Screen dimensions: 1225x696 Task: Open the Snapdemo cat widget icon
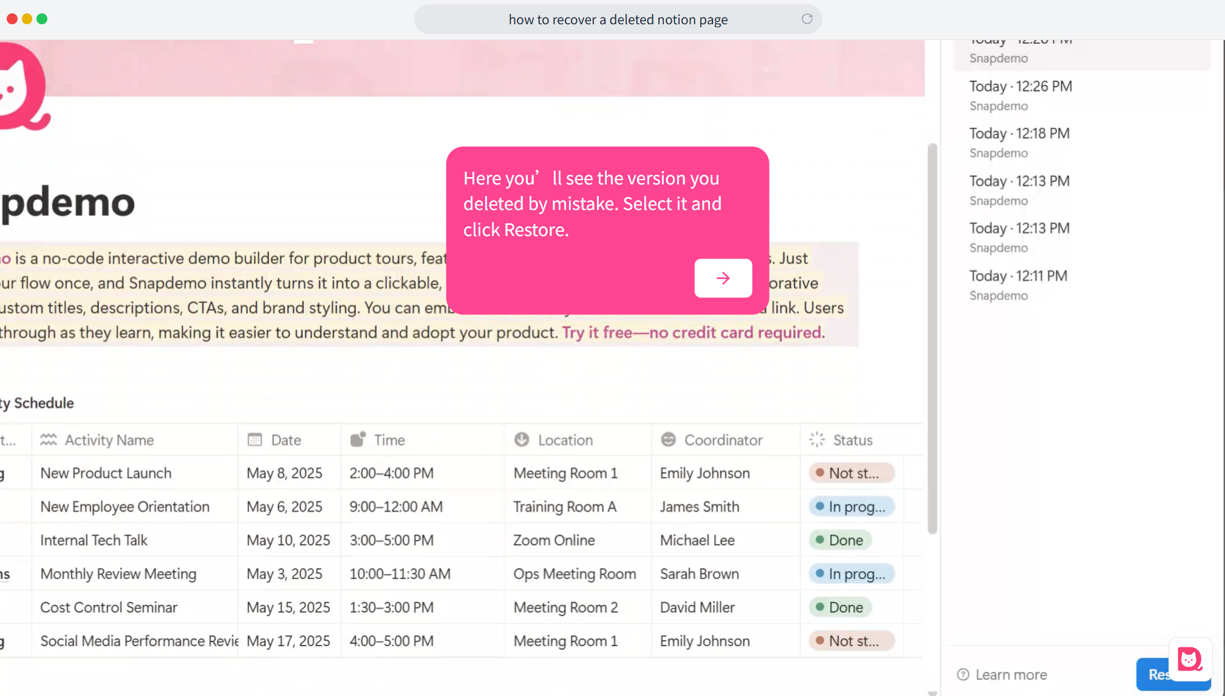tap(1190, 659)
